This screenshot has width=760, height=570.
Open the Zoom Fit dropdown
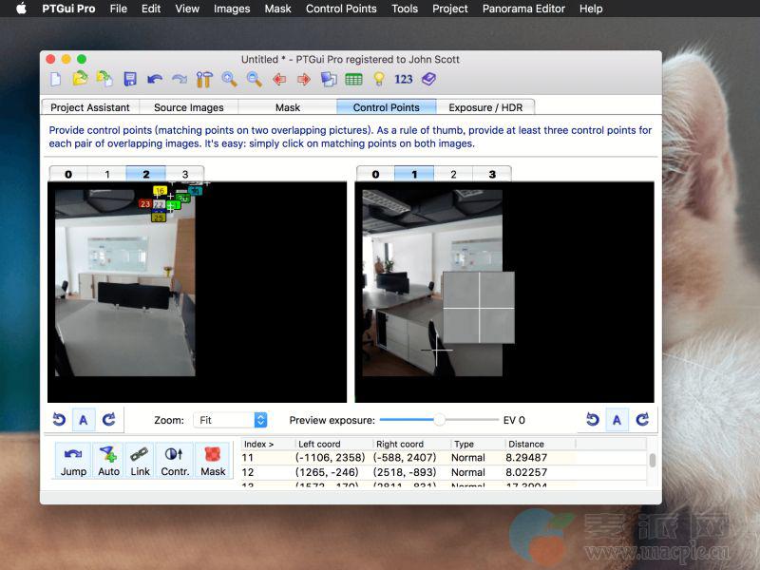pyautogui.click(x=231, y=420)
